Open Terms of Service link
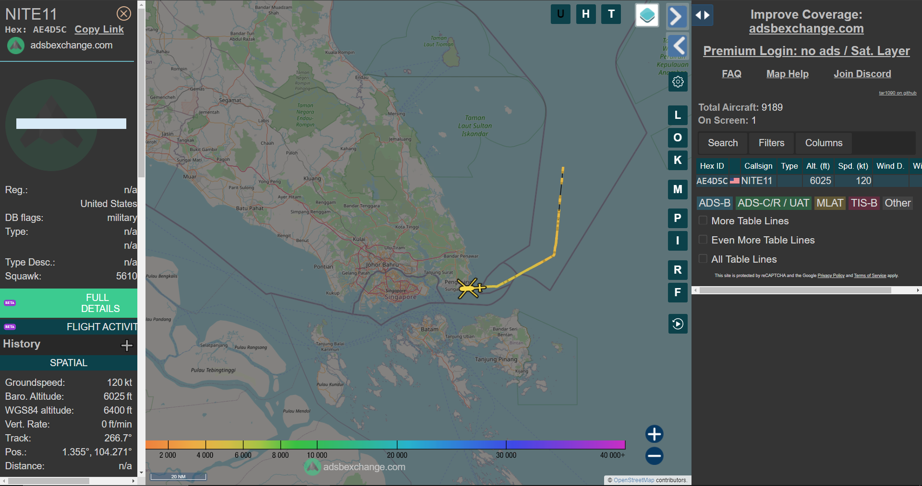This screenshot has height=486, width=922. [870, 276]
